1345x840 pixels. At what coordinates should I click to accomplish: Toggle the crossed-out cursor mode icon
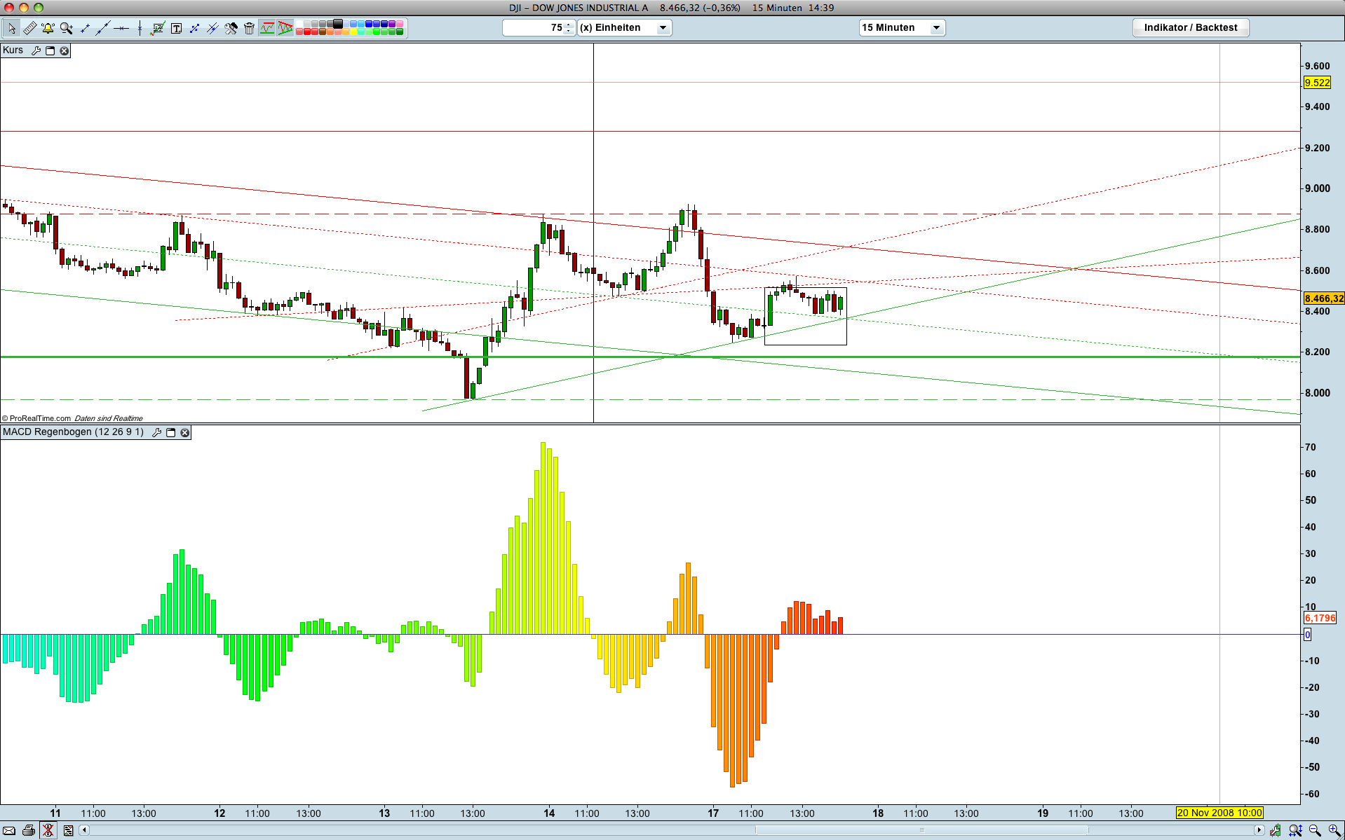click(48, 831)
